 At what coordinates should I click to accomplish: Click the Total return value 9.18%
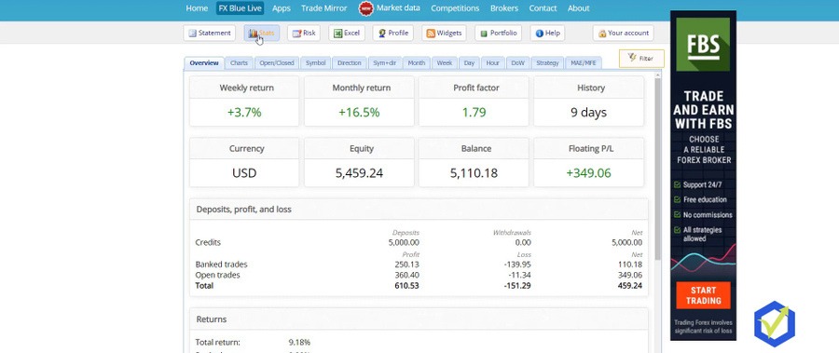tap(299, 343)
